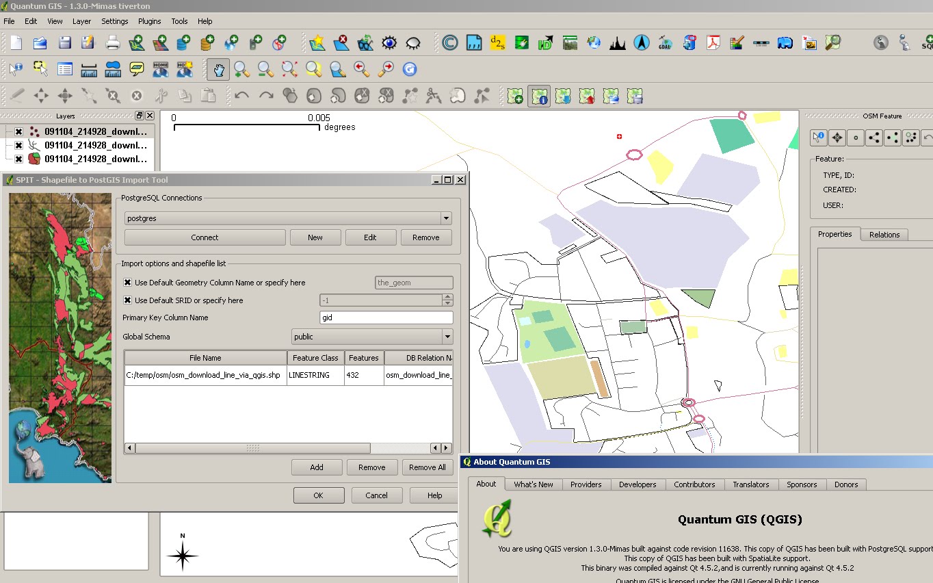Click the Show All Layers eye icon
Image resolution: width=933 pixels, height=583 pixels.
point(389,43)
